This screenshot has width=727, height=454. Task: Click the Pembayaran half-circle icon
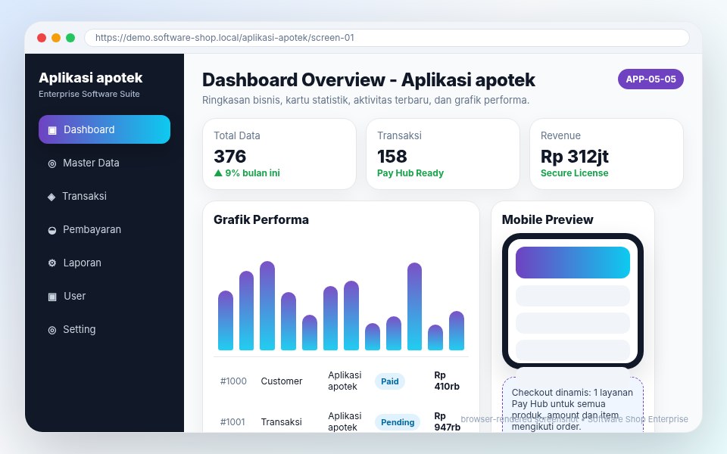click(52, 230)
